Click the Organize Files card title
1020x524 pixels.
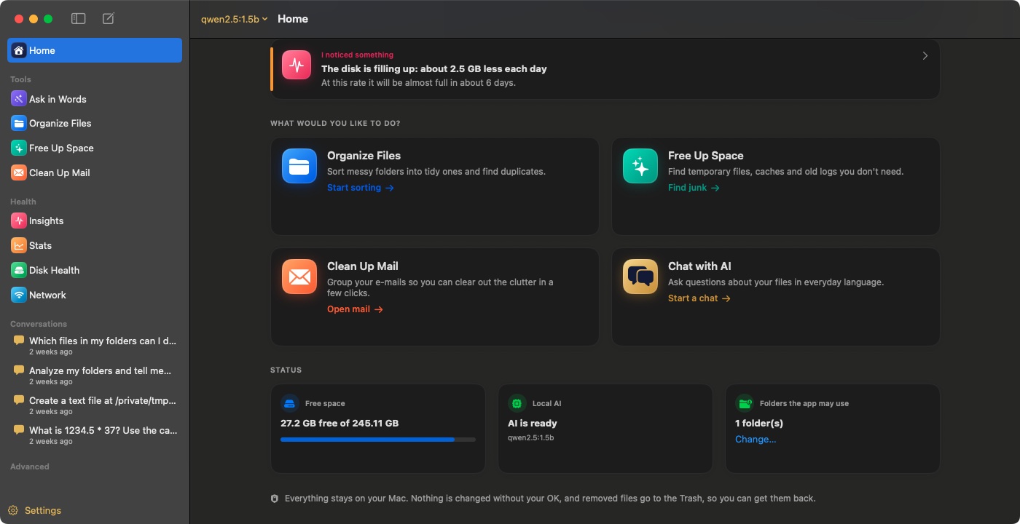pyautogui.click(x=364, y=156)
